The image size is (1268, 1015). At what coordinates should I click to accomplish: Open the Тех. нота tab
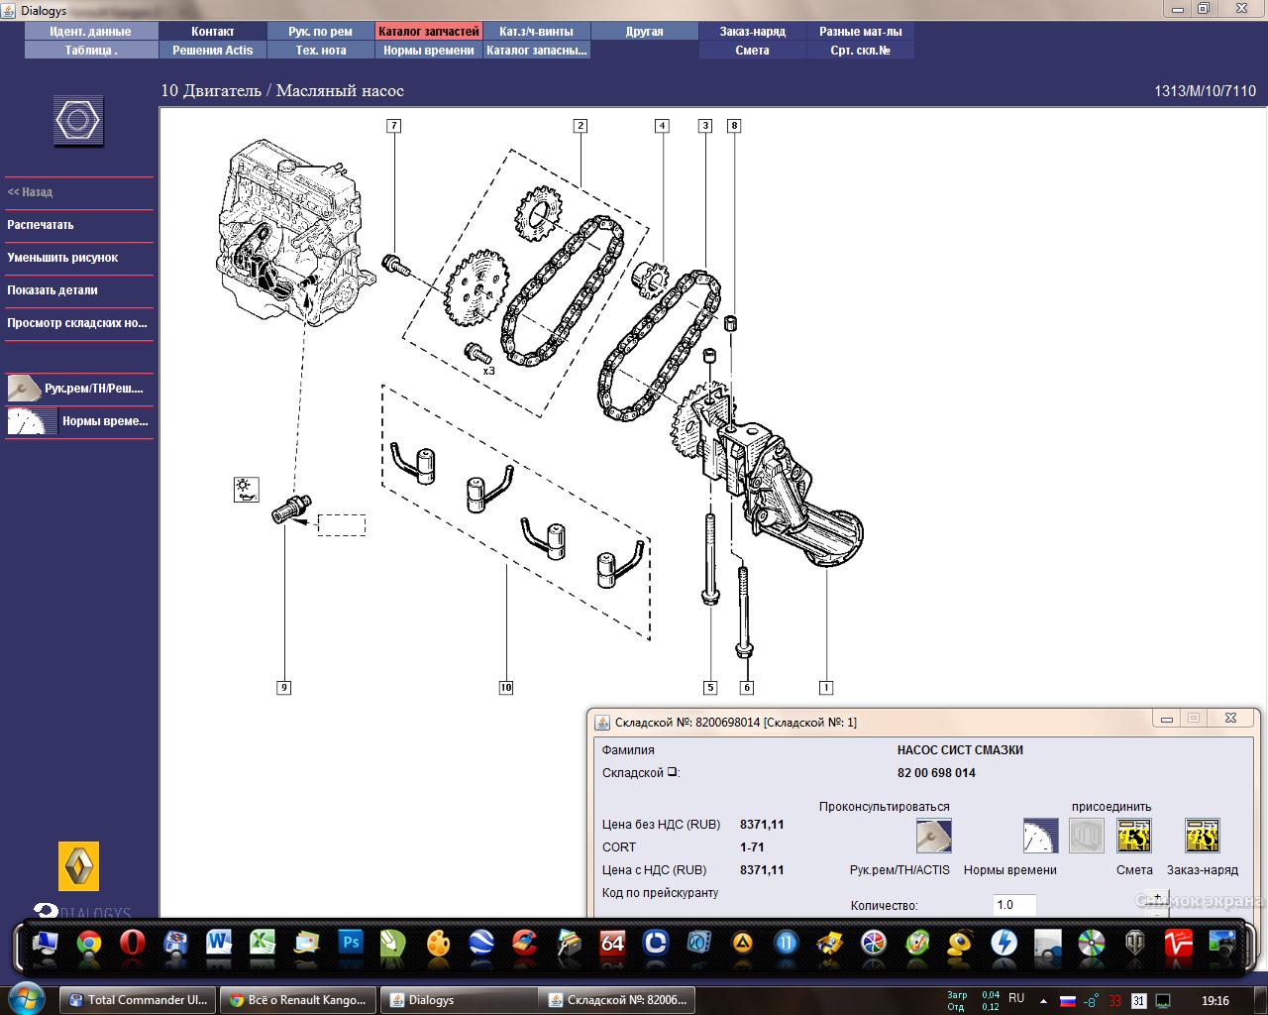(320, 51)
